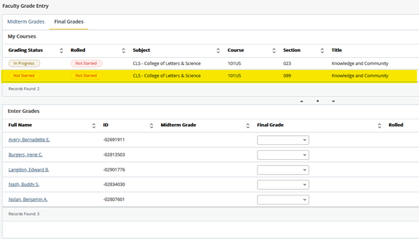Image resolution: width=419 pixels, height=239 pixels.
Task: Sort courses by Subject column arrows
Action: click(218, 51)
